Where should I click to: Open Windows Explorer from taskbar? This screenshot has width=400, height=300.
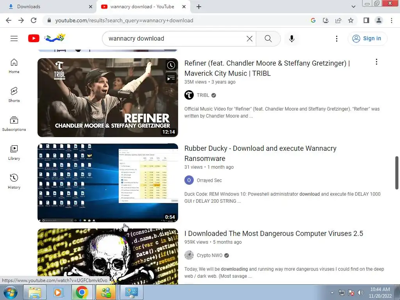[x=35, y=292]
